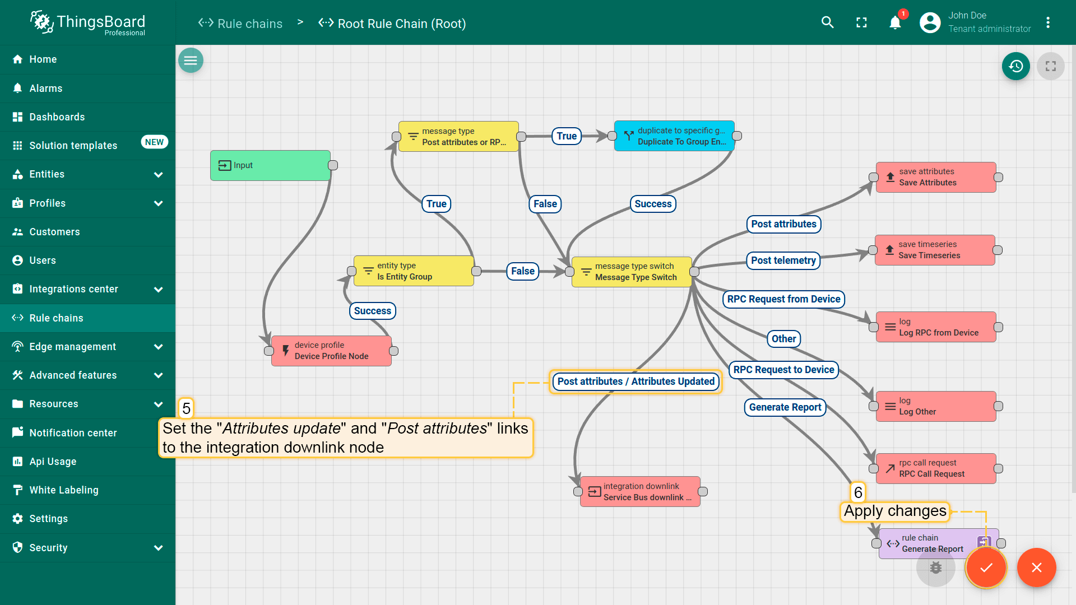This screenshot has width=1076, height=605.
Task: Click the orange apply changes checkmark button
Action: [986, 567]
